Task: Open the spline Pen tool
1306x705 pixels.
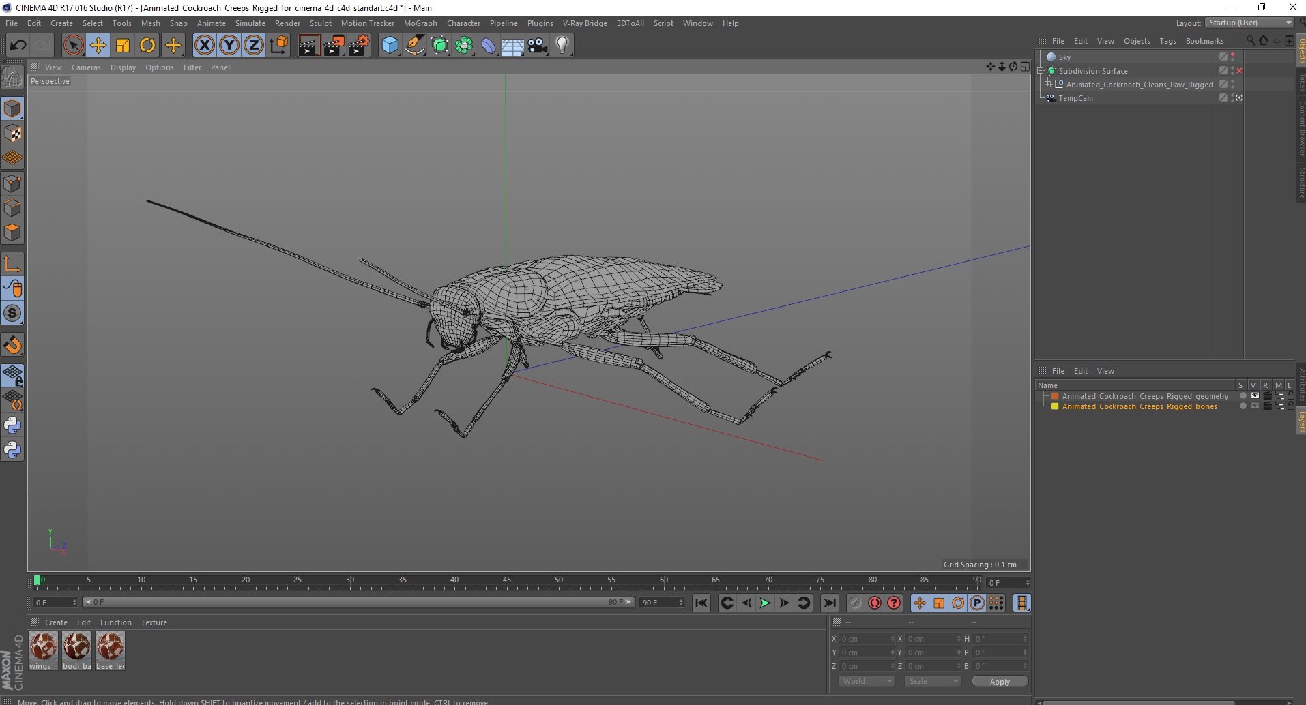Action: pyautogui.click(x=414, y=46)
